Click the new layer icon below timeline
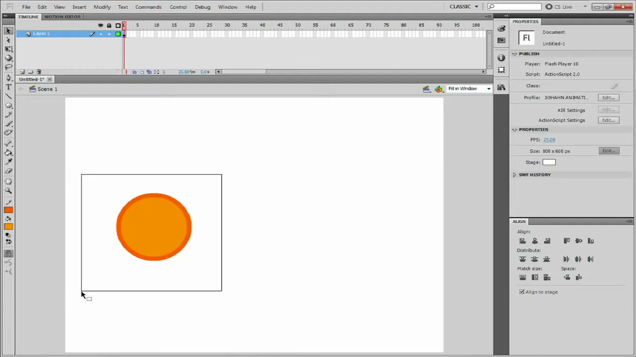This screenshot has width=636, height=357. click(22, 72)
